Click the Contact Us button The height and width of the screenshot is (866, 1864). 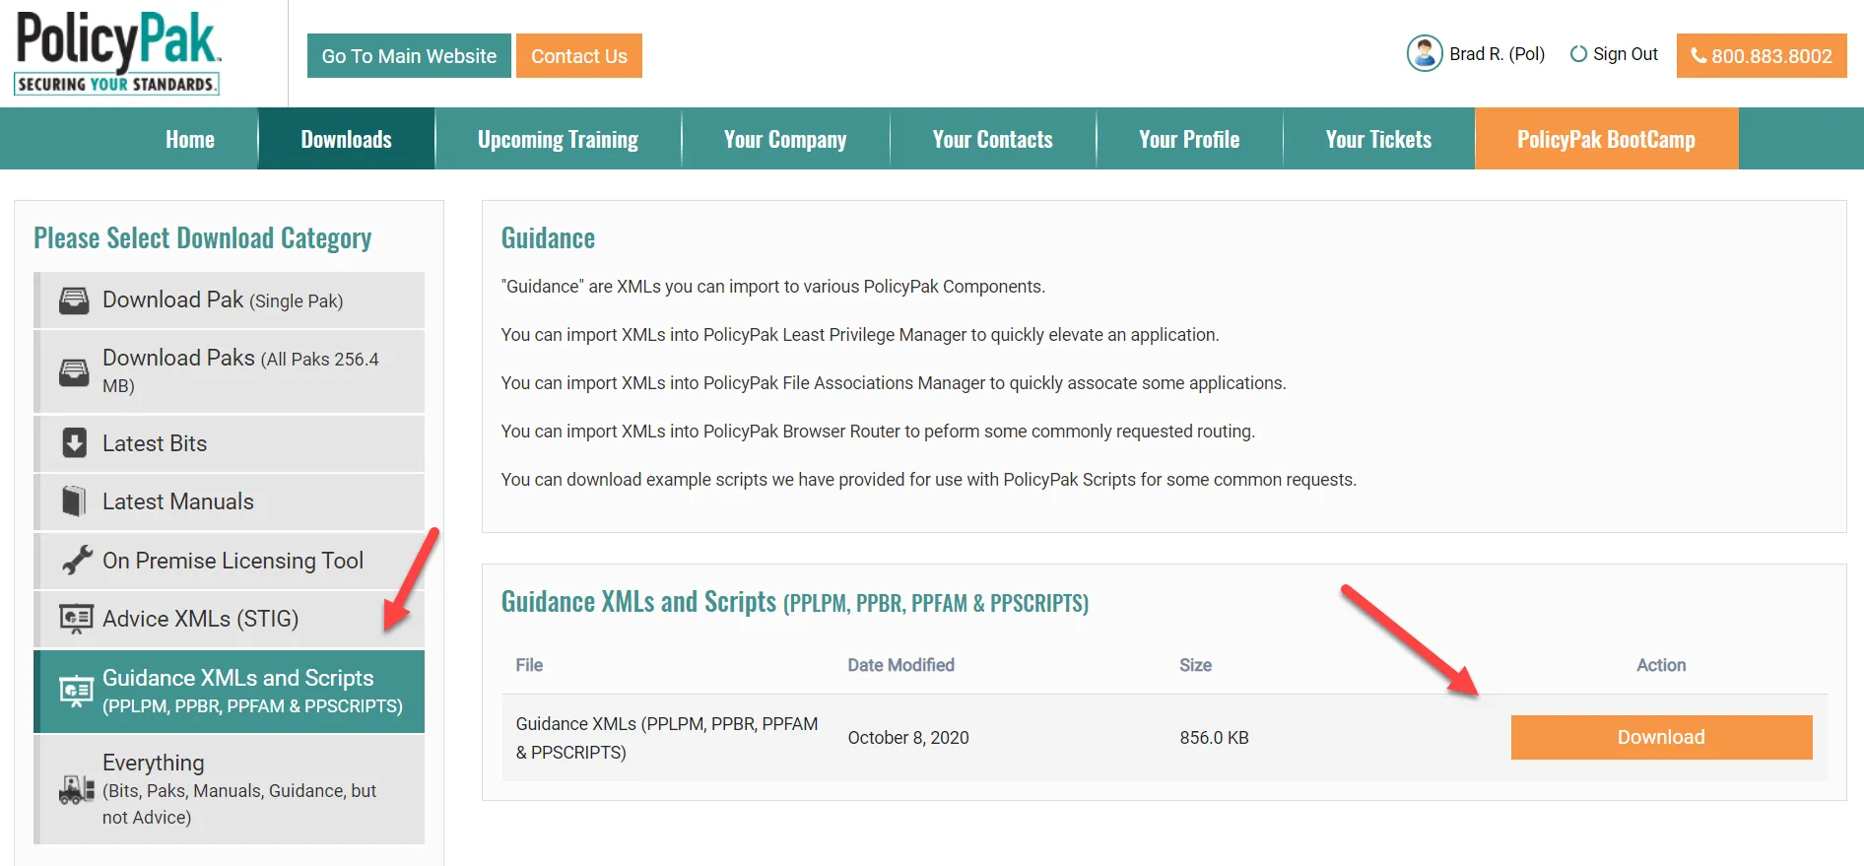coord(579,56)
